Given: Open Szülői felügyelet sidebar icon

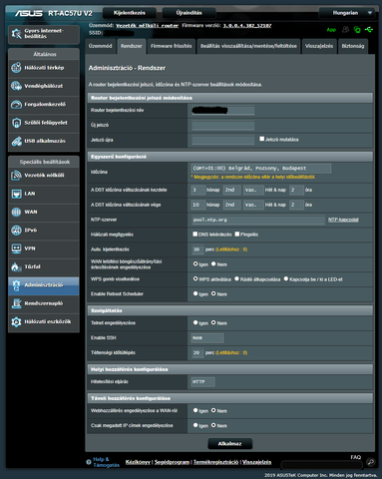Looking at the screenshot, I should 16,123.
